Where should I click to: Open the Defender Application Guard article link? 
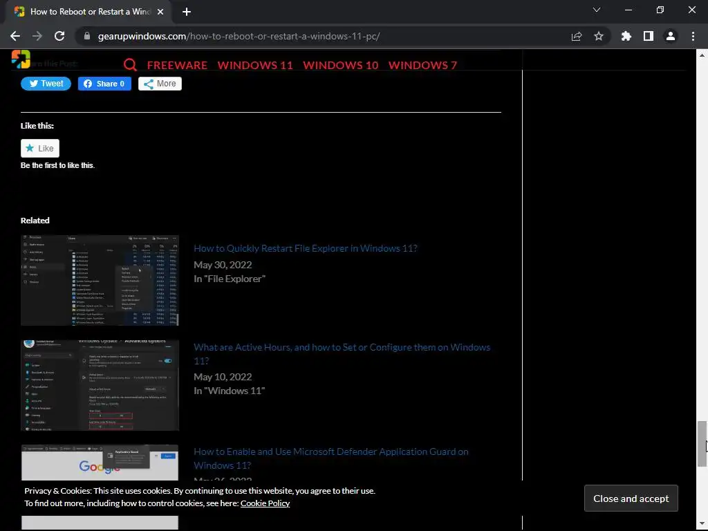[x=331, y=458]
